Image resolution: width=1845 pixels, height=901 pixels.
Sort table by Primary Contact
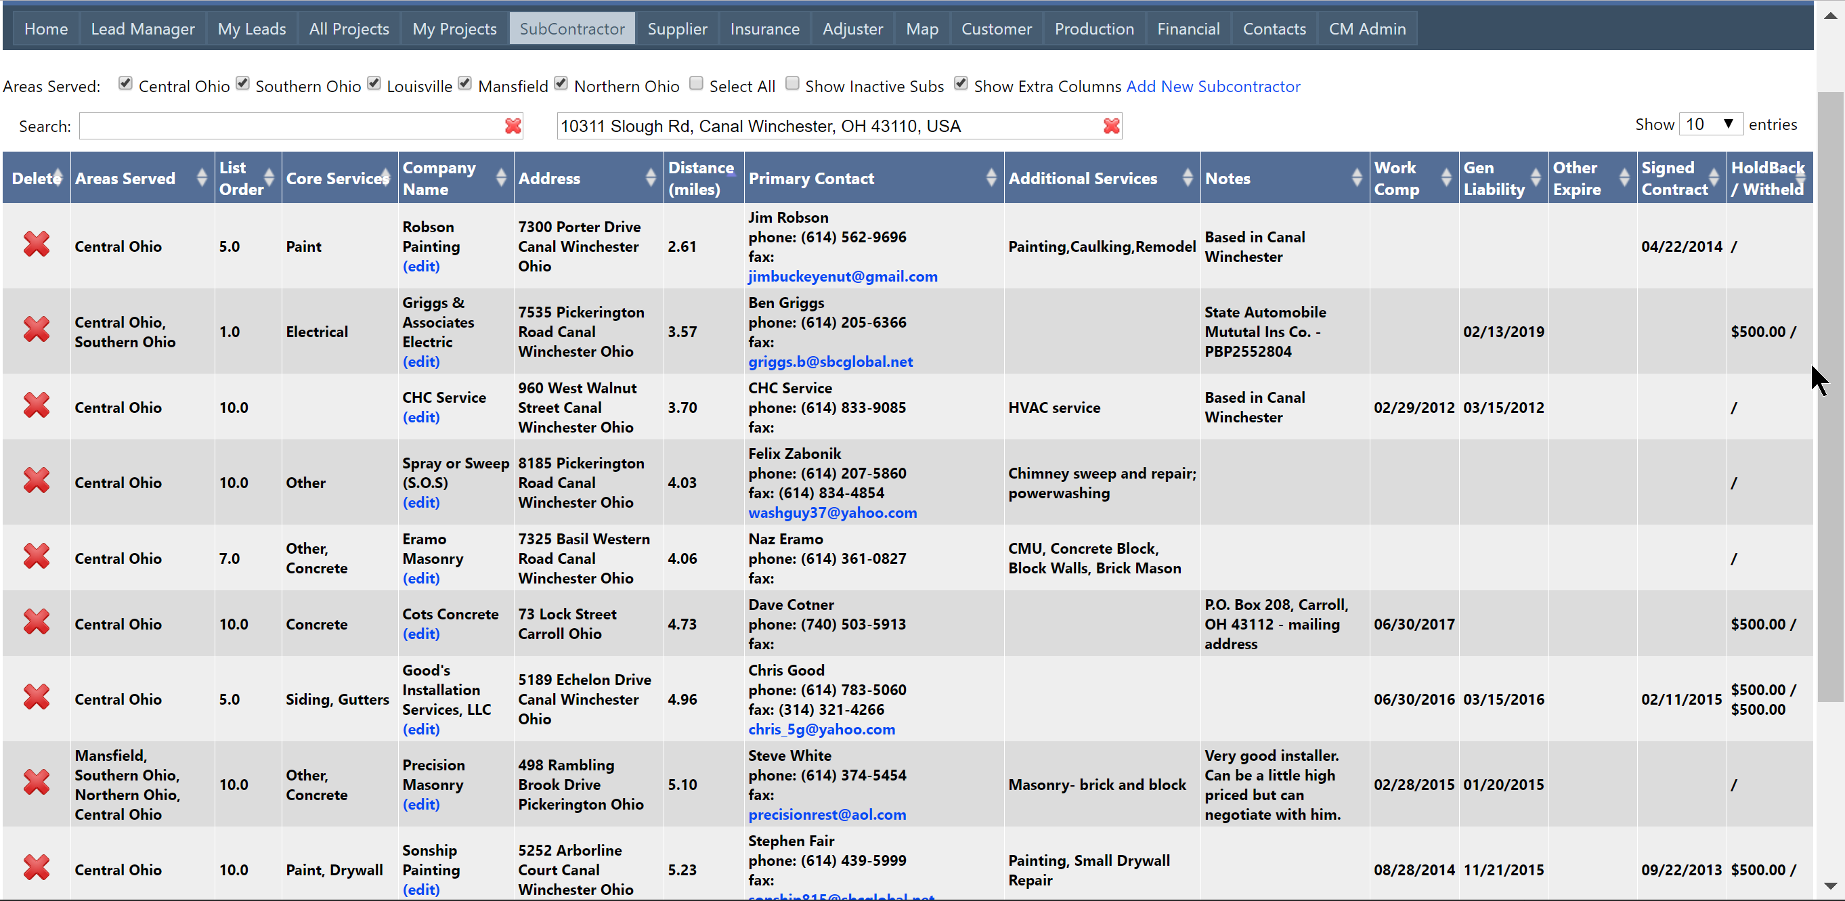click(x=991, y=177)
